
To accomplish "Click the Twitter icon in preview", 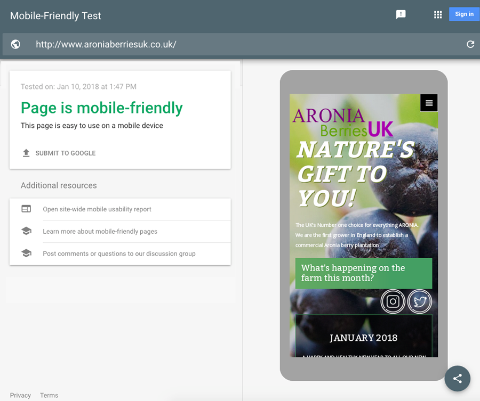I will point(420,301).
